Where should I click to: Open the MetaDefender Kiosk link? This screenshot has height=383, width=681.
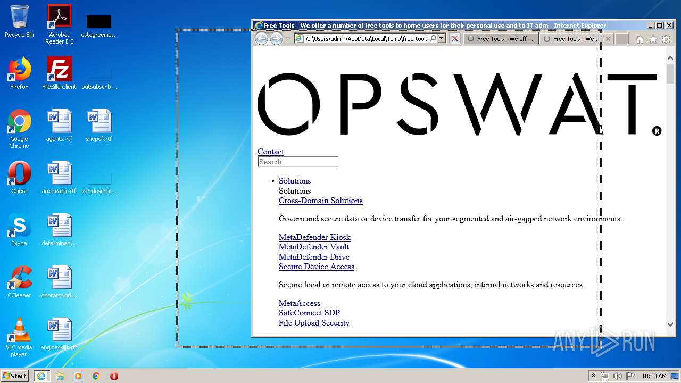(314, 237)
